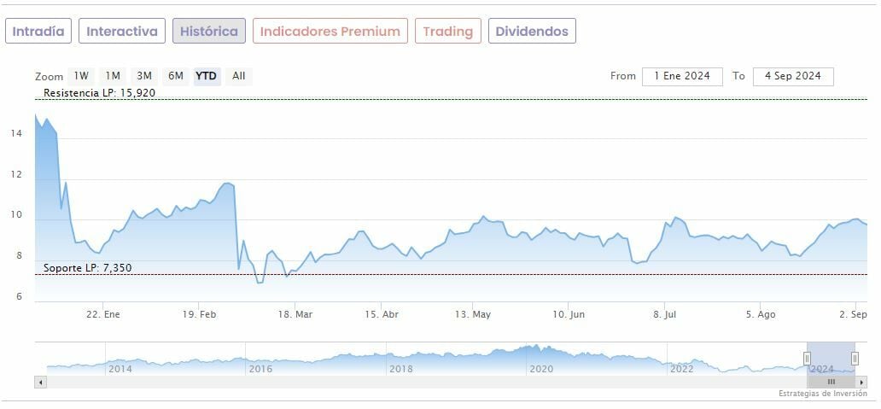
Task: Select the 1M zoom range
Action: [113, 76]
